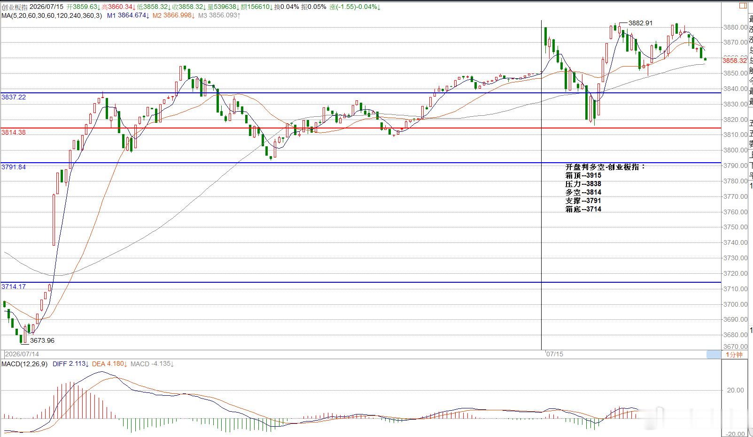Select the 07/15 date marker on timeline
The image size is (753, 437).
tap(555, 354)
